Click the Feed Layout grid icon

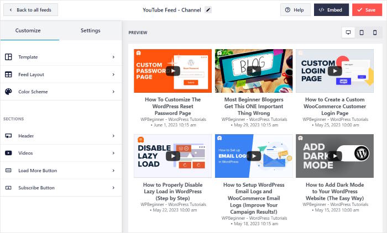pos(8,75)
